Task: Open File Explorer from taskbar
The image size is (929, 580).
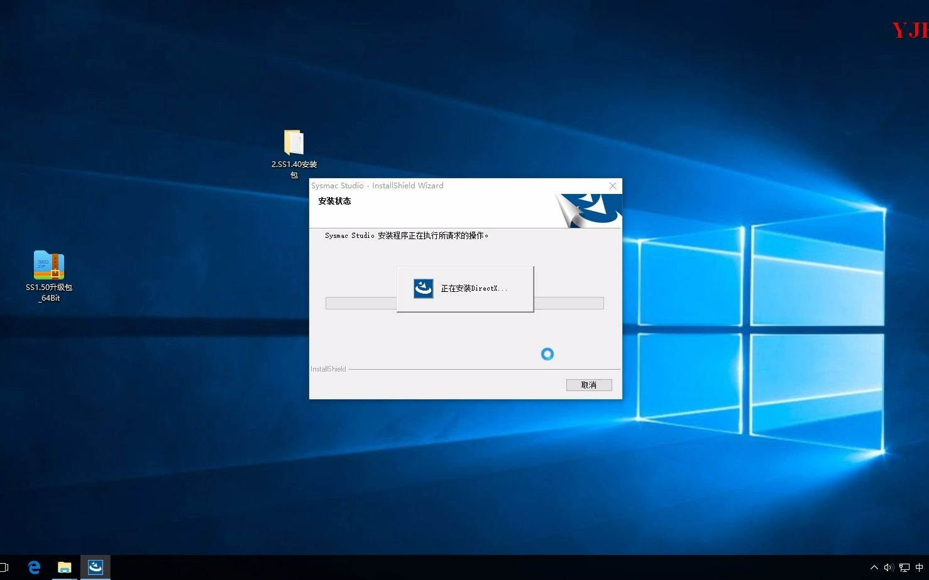Action: pos(65,567)
